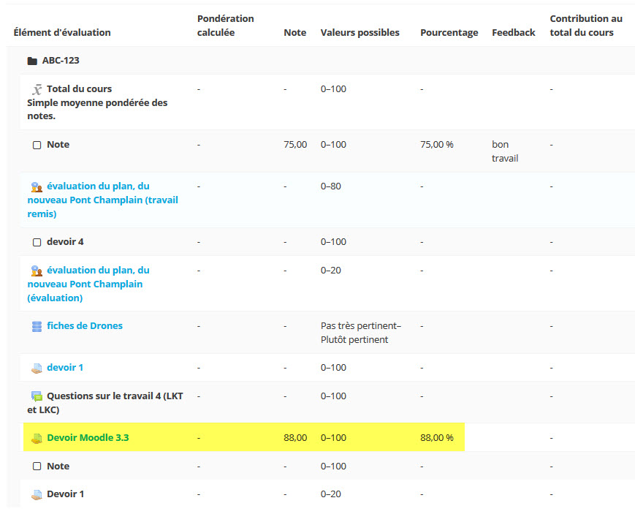Viewport: 635px width, 525px height.
Task: Click the database icon beside fiches de Drones
Action: [x=37, y=326]
